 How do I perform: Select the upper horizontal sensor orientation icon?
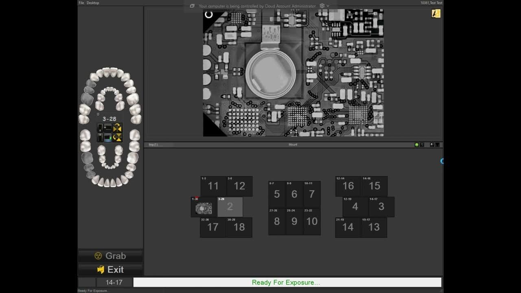(107, 128)
